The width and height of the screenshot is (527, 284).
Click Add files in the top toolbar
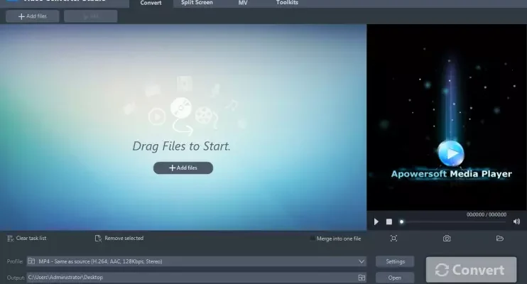pos(32,16)
